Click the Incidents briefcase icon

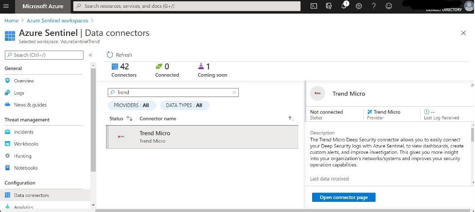[x=8, y=132]
